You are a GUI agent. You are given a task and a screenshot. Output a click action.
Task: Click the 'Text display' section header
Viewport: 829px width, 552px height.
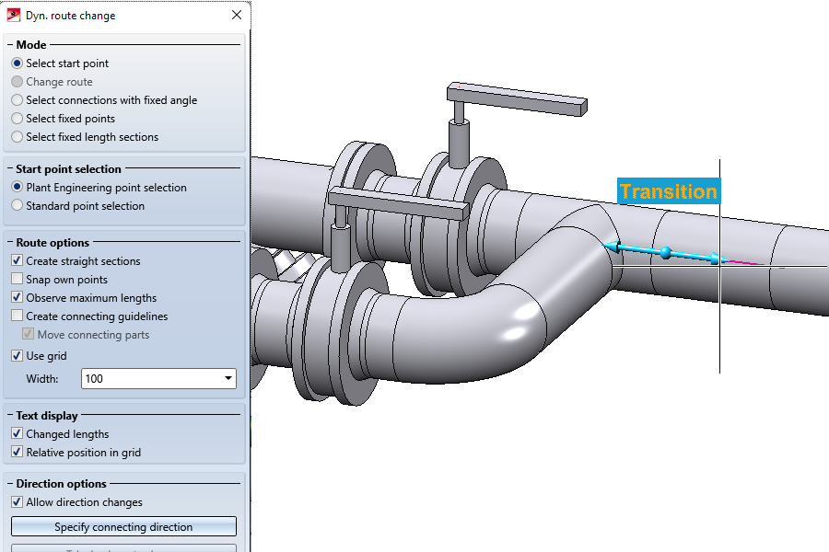click(47, 415)
